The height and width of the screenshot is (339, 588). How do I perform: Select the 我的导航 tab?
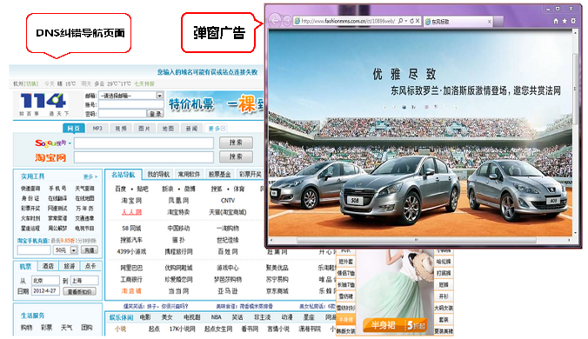[x=158, y=174]
